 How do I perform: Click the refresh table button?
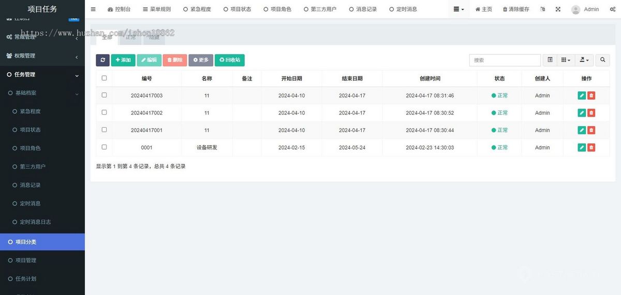pos(102,60)
